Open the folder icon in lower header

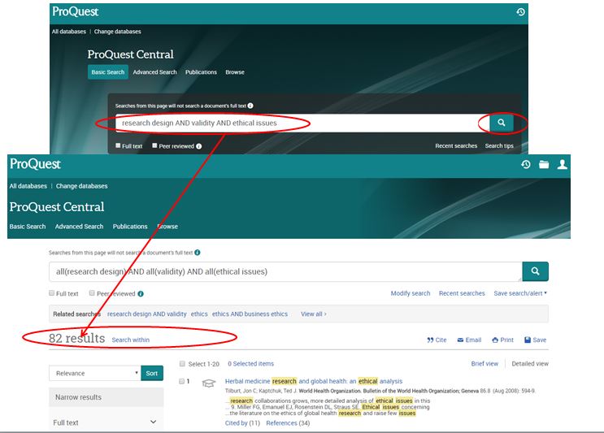544,165
